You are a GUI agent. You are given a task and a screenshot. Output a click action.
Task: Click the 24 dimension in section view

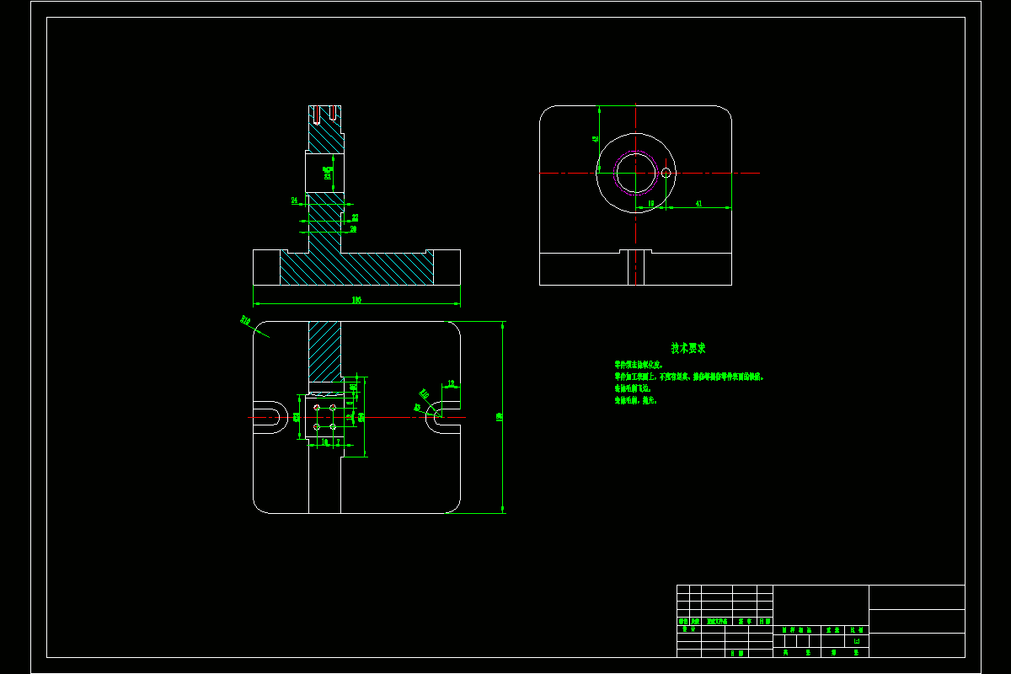pos(294,201)
